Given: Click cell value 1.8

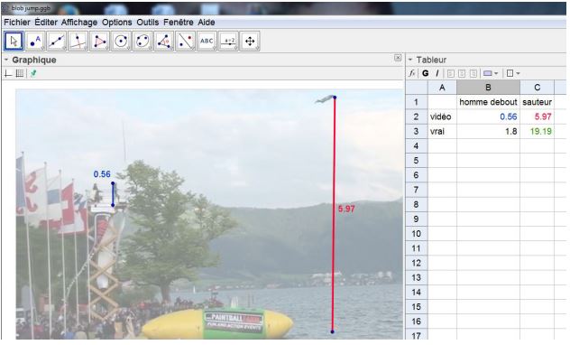Looking at the screenshot, I should 488,131.
